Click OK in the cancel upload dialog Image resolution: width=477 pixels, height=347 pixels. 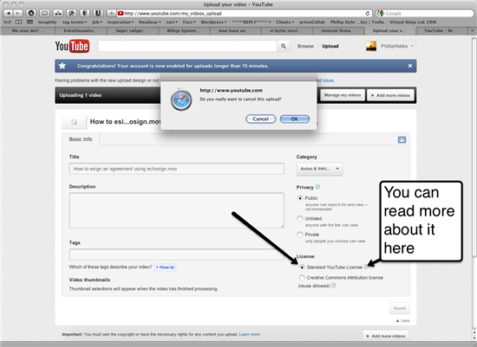[x=295, y=119]
